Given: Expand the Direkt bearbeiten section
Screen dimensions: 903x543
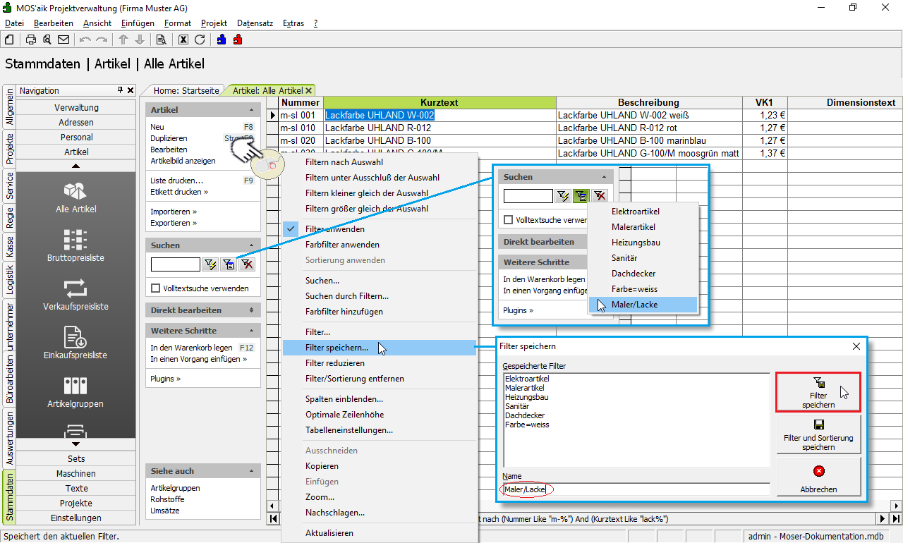Looking at the screenshot, I should coord(252,310).
